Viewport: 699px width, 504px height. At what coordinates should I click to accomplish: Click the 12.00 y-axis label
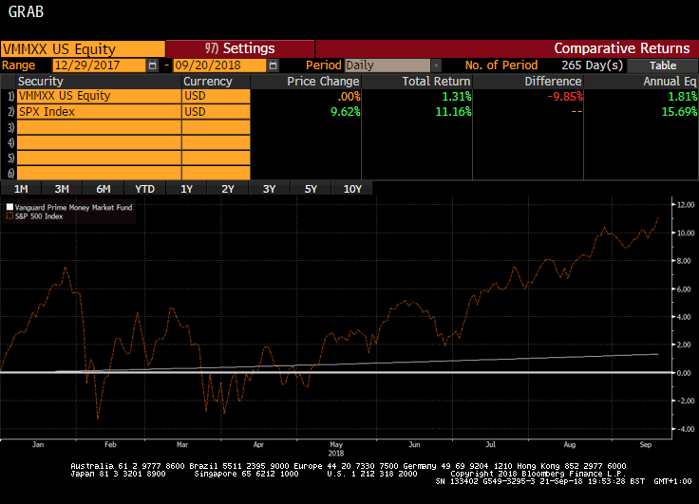(686, 205)
